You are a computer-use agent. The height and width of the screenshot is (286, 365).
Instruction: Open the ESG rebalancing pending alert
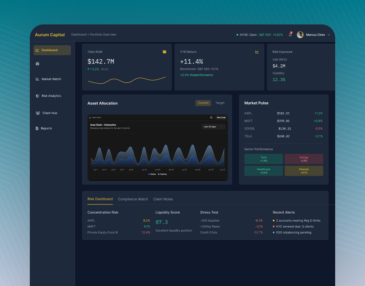pyautogui.click(x=292, y=232)
